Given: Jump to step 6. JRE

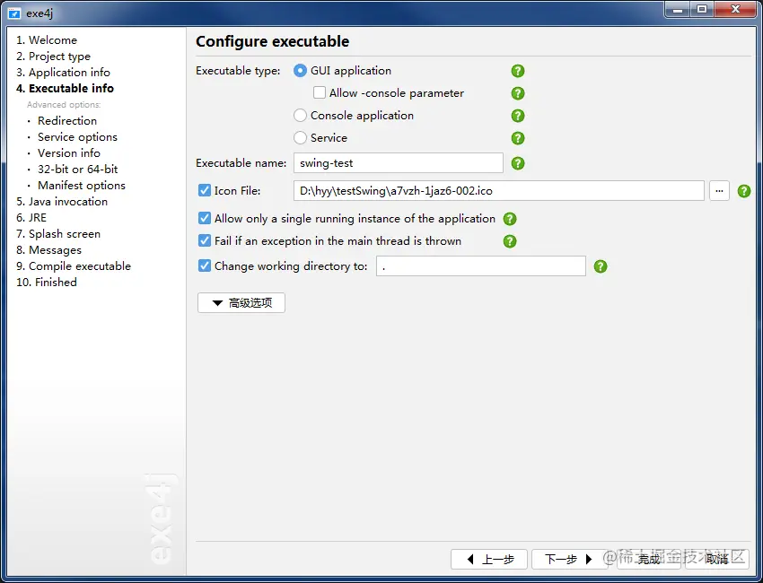Looking at the screenshot, I should pos(31,218).
